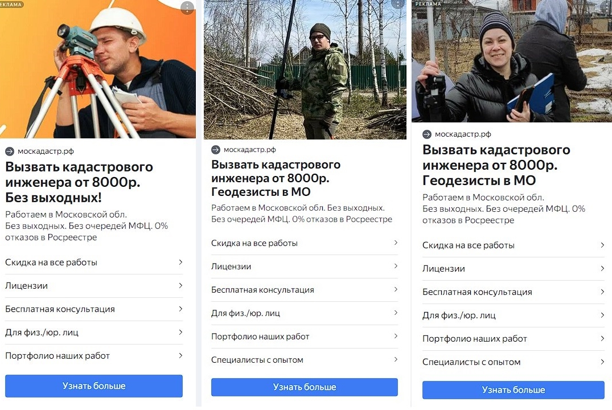Viewport: 612px width, 410px height.
Task: Open the three-dot menu on the orange ad
Action: tap(187, 7)
